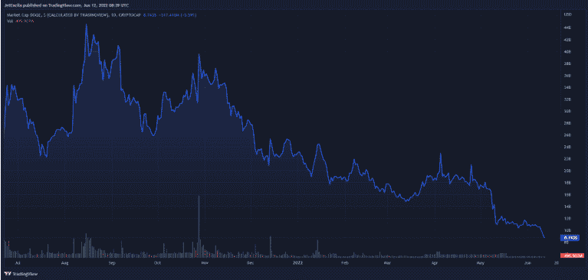Image resolution: width=588 pixels, height=280 pixels.
Task: Click the 20 date label on the time axis
Action: coord(556,263)
